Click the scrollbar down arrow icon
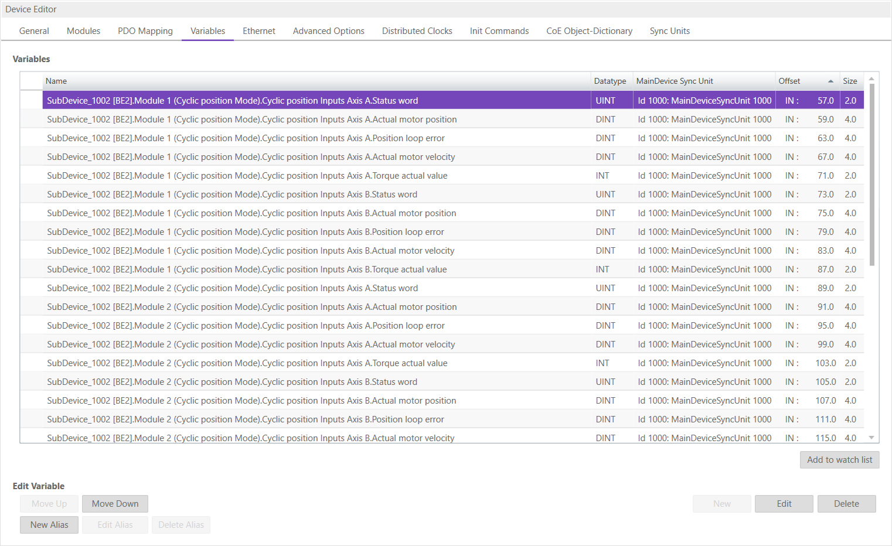892x546 pixels. point(871,437)
